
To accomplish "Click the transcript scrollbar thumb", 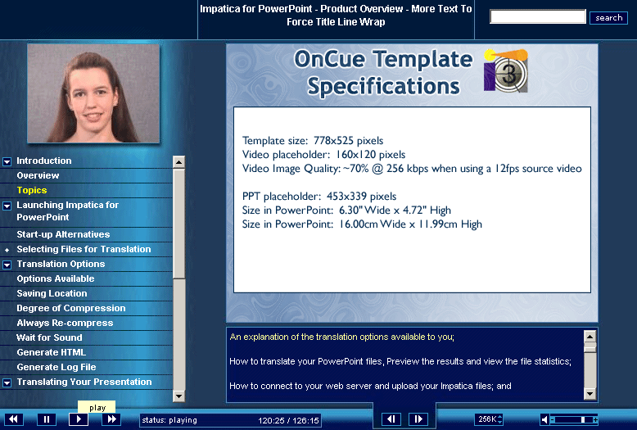I will pyautogui.click(x=590, y=348).
